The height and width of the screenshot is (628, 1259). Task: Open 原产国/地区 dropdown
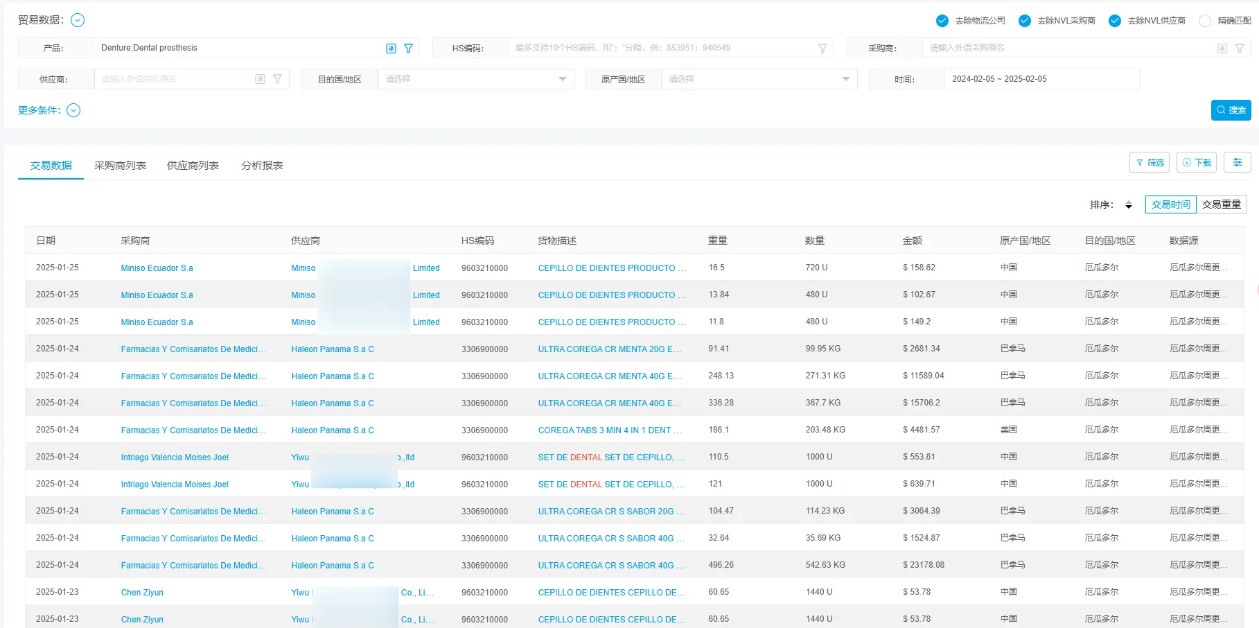coord(759,80)
